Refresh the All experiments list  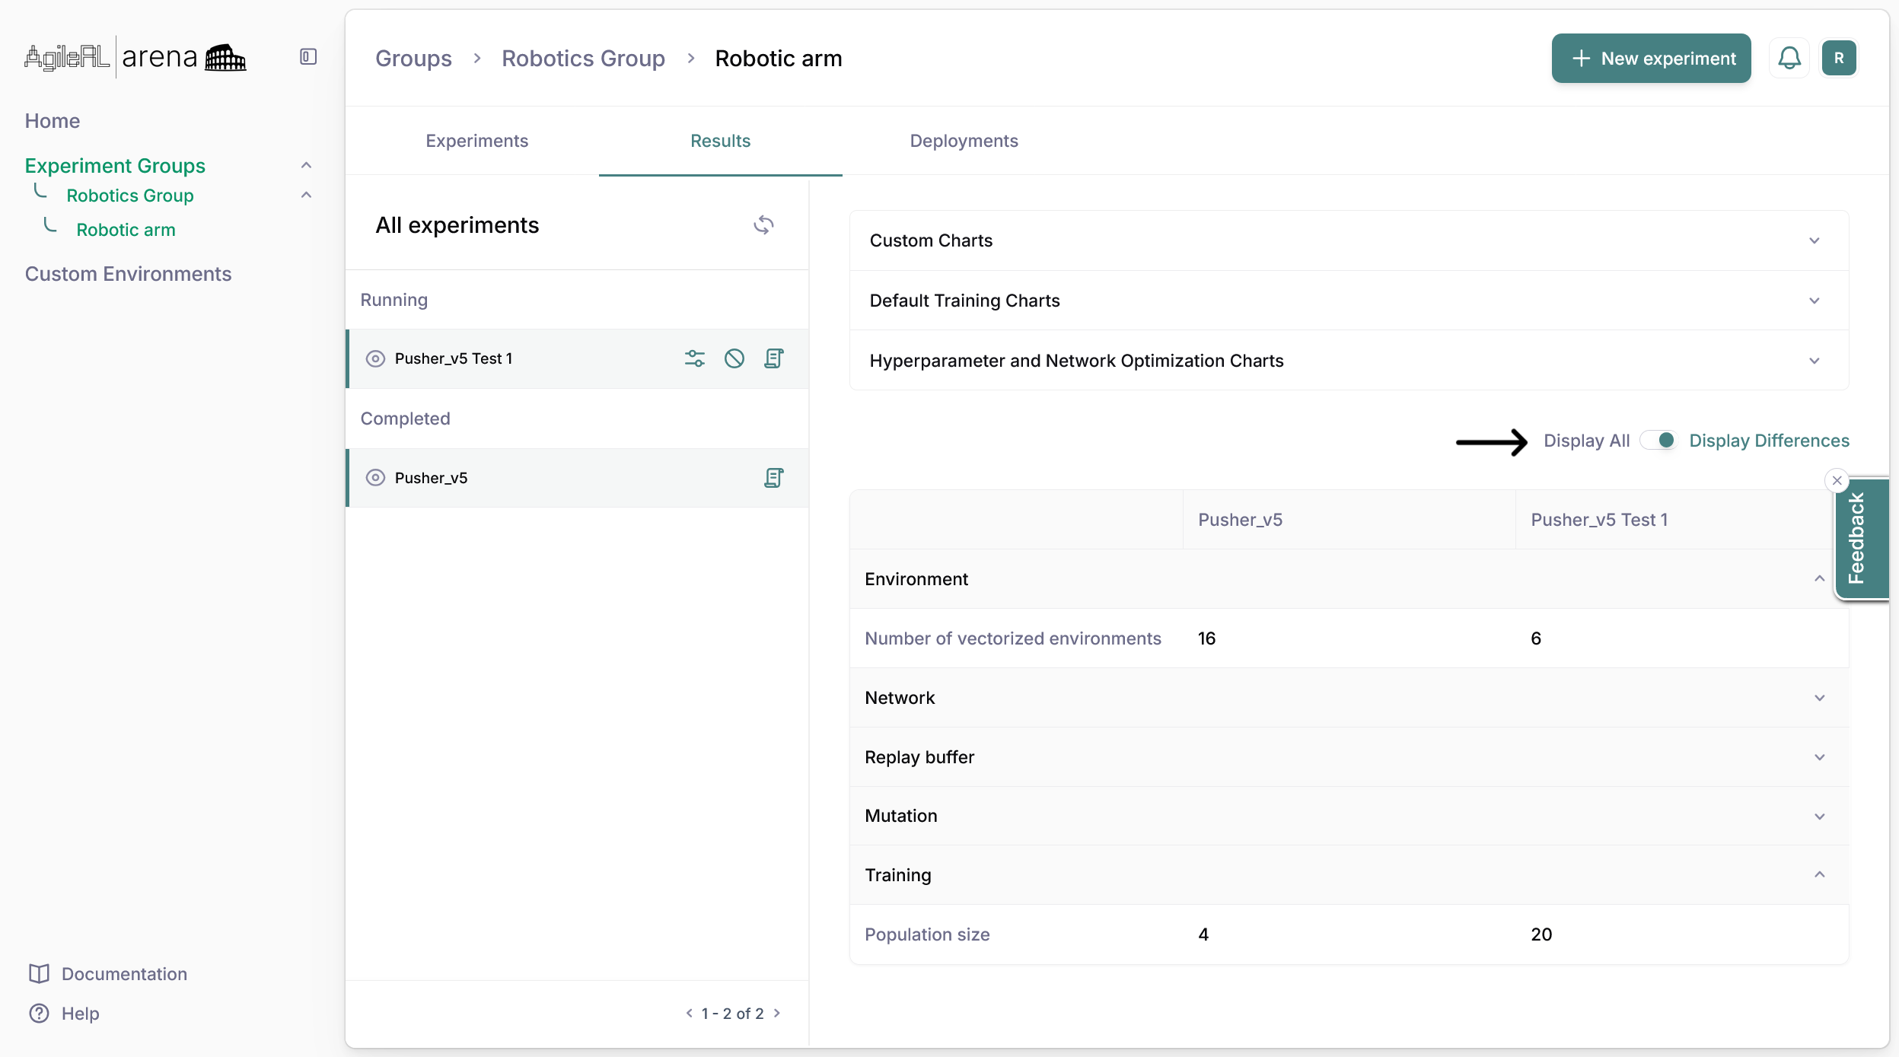pos(763,225)
